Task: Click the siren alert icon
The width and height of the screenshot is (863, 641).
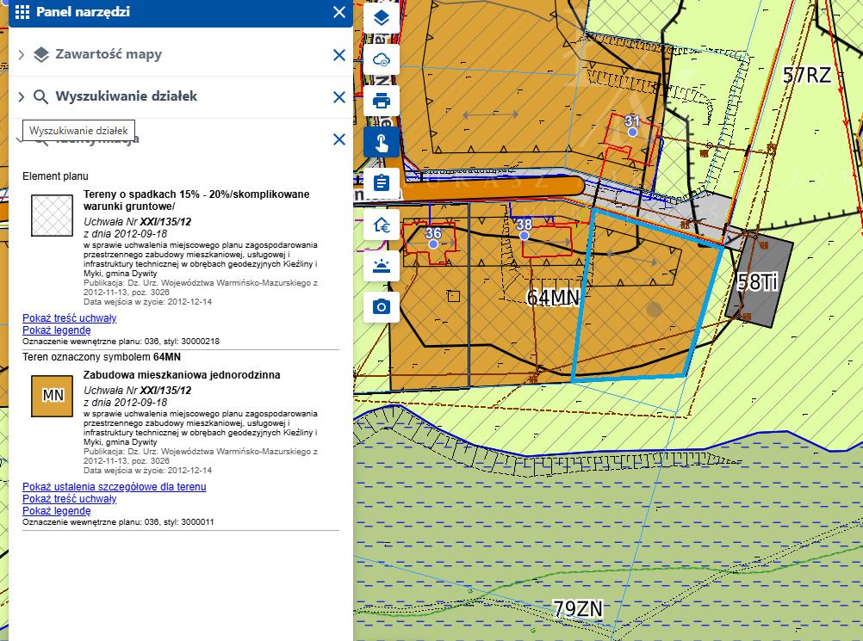Action: coord(382,266)
